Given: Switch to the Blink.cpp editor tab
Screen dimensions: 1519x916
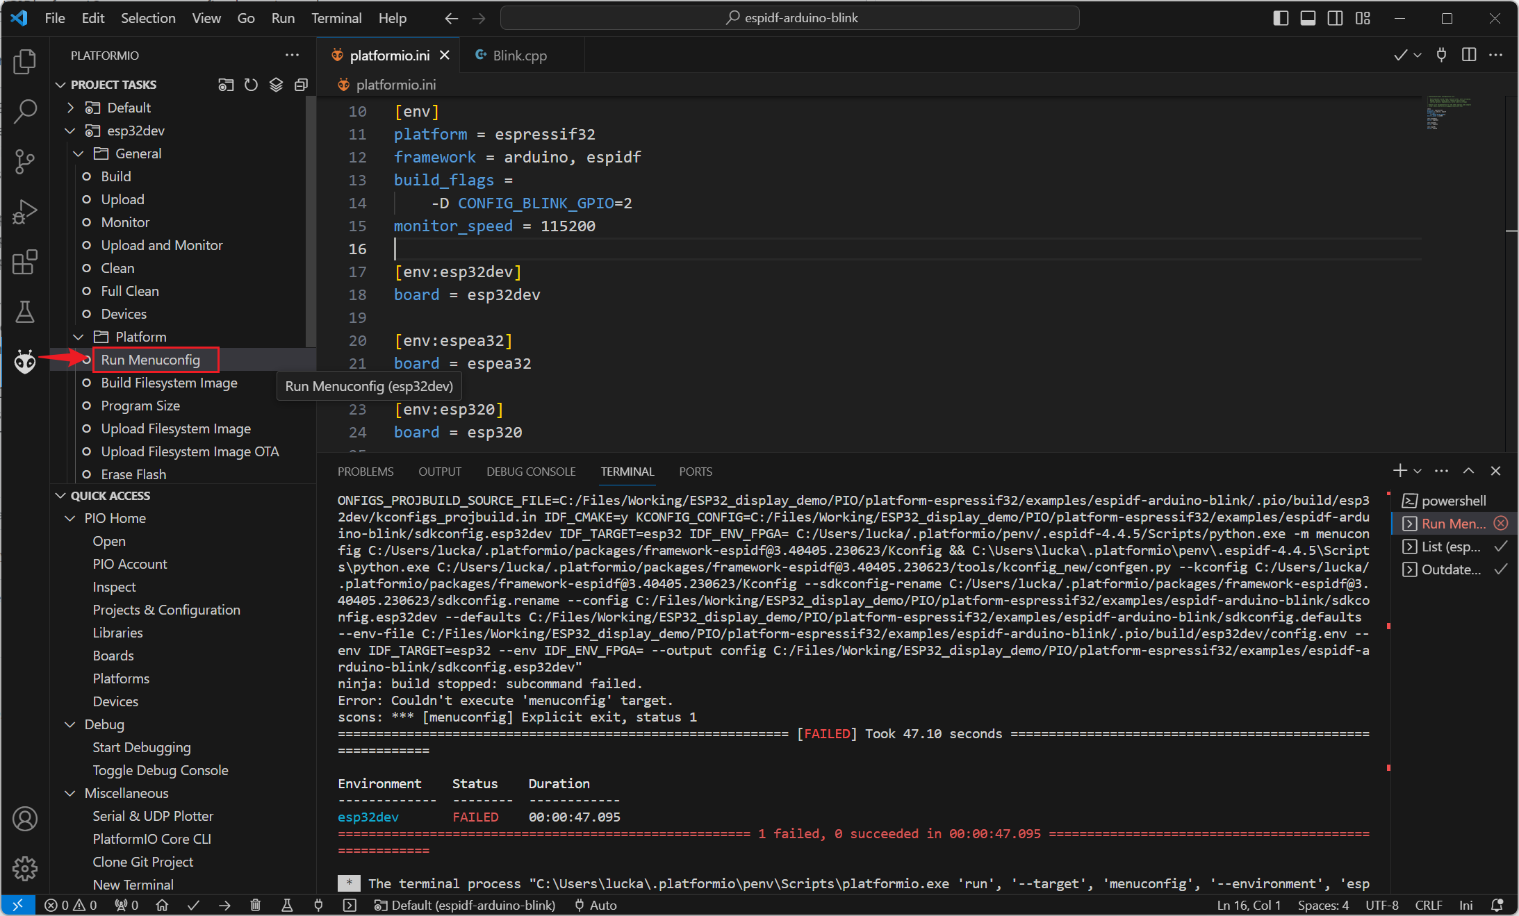Looking at the screenshot, I should point(520,55).
